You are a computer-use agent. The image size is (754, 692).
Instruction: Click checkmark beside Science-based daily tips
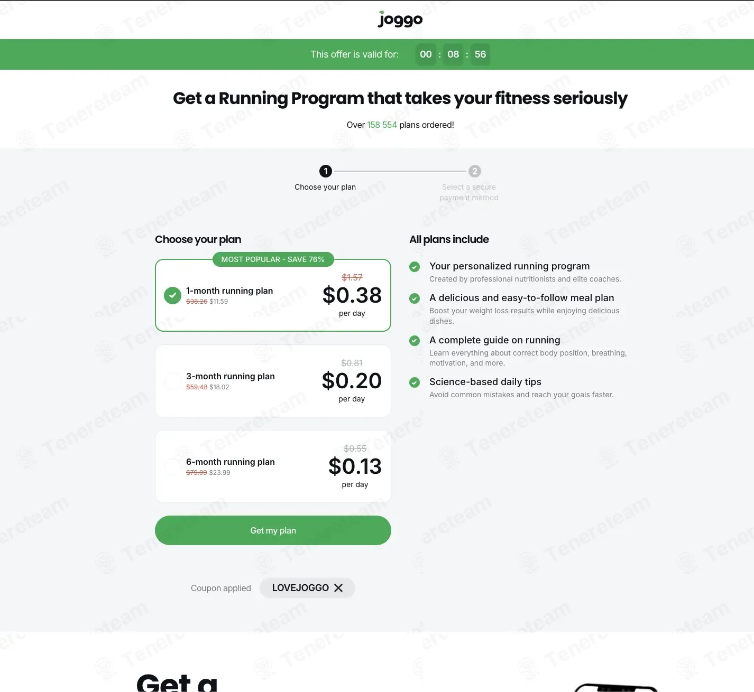[415, 382]
